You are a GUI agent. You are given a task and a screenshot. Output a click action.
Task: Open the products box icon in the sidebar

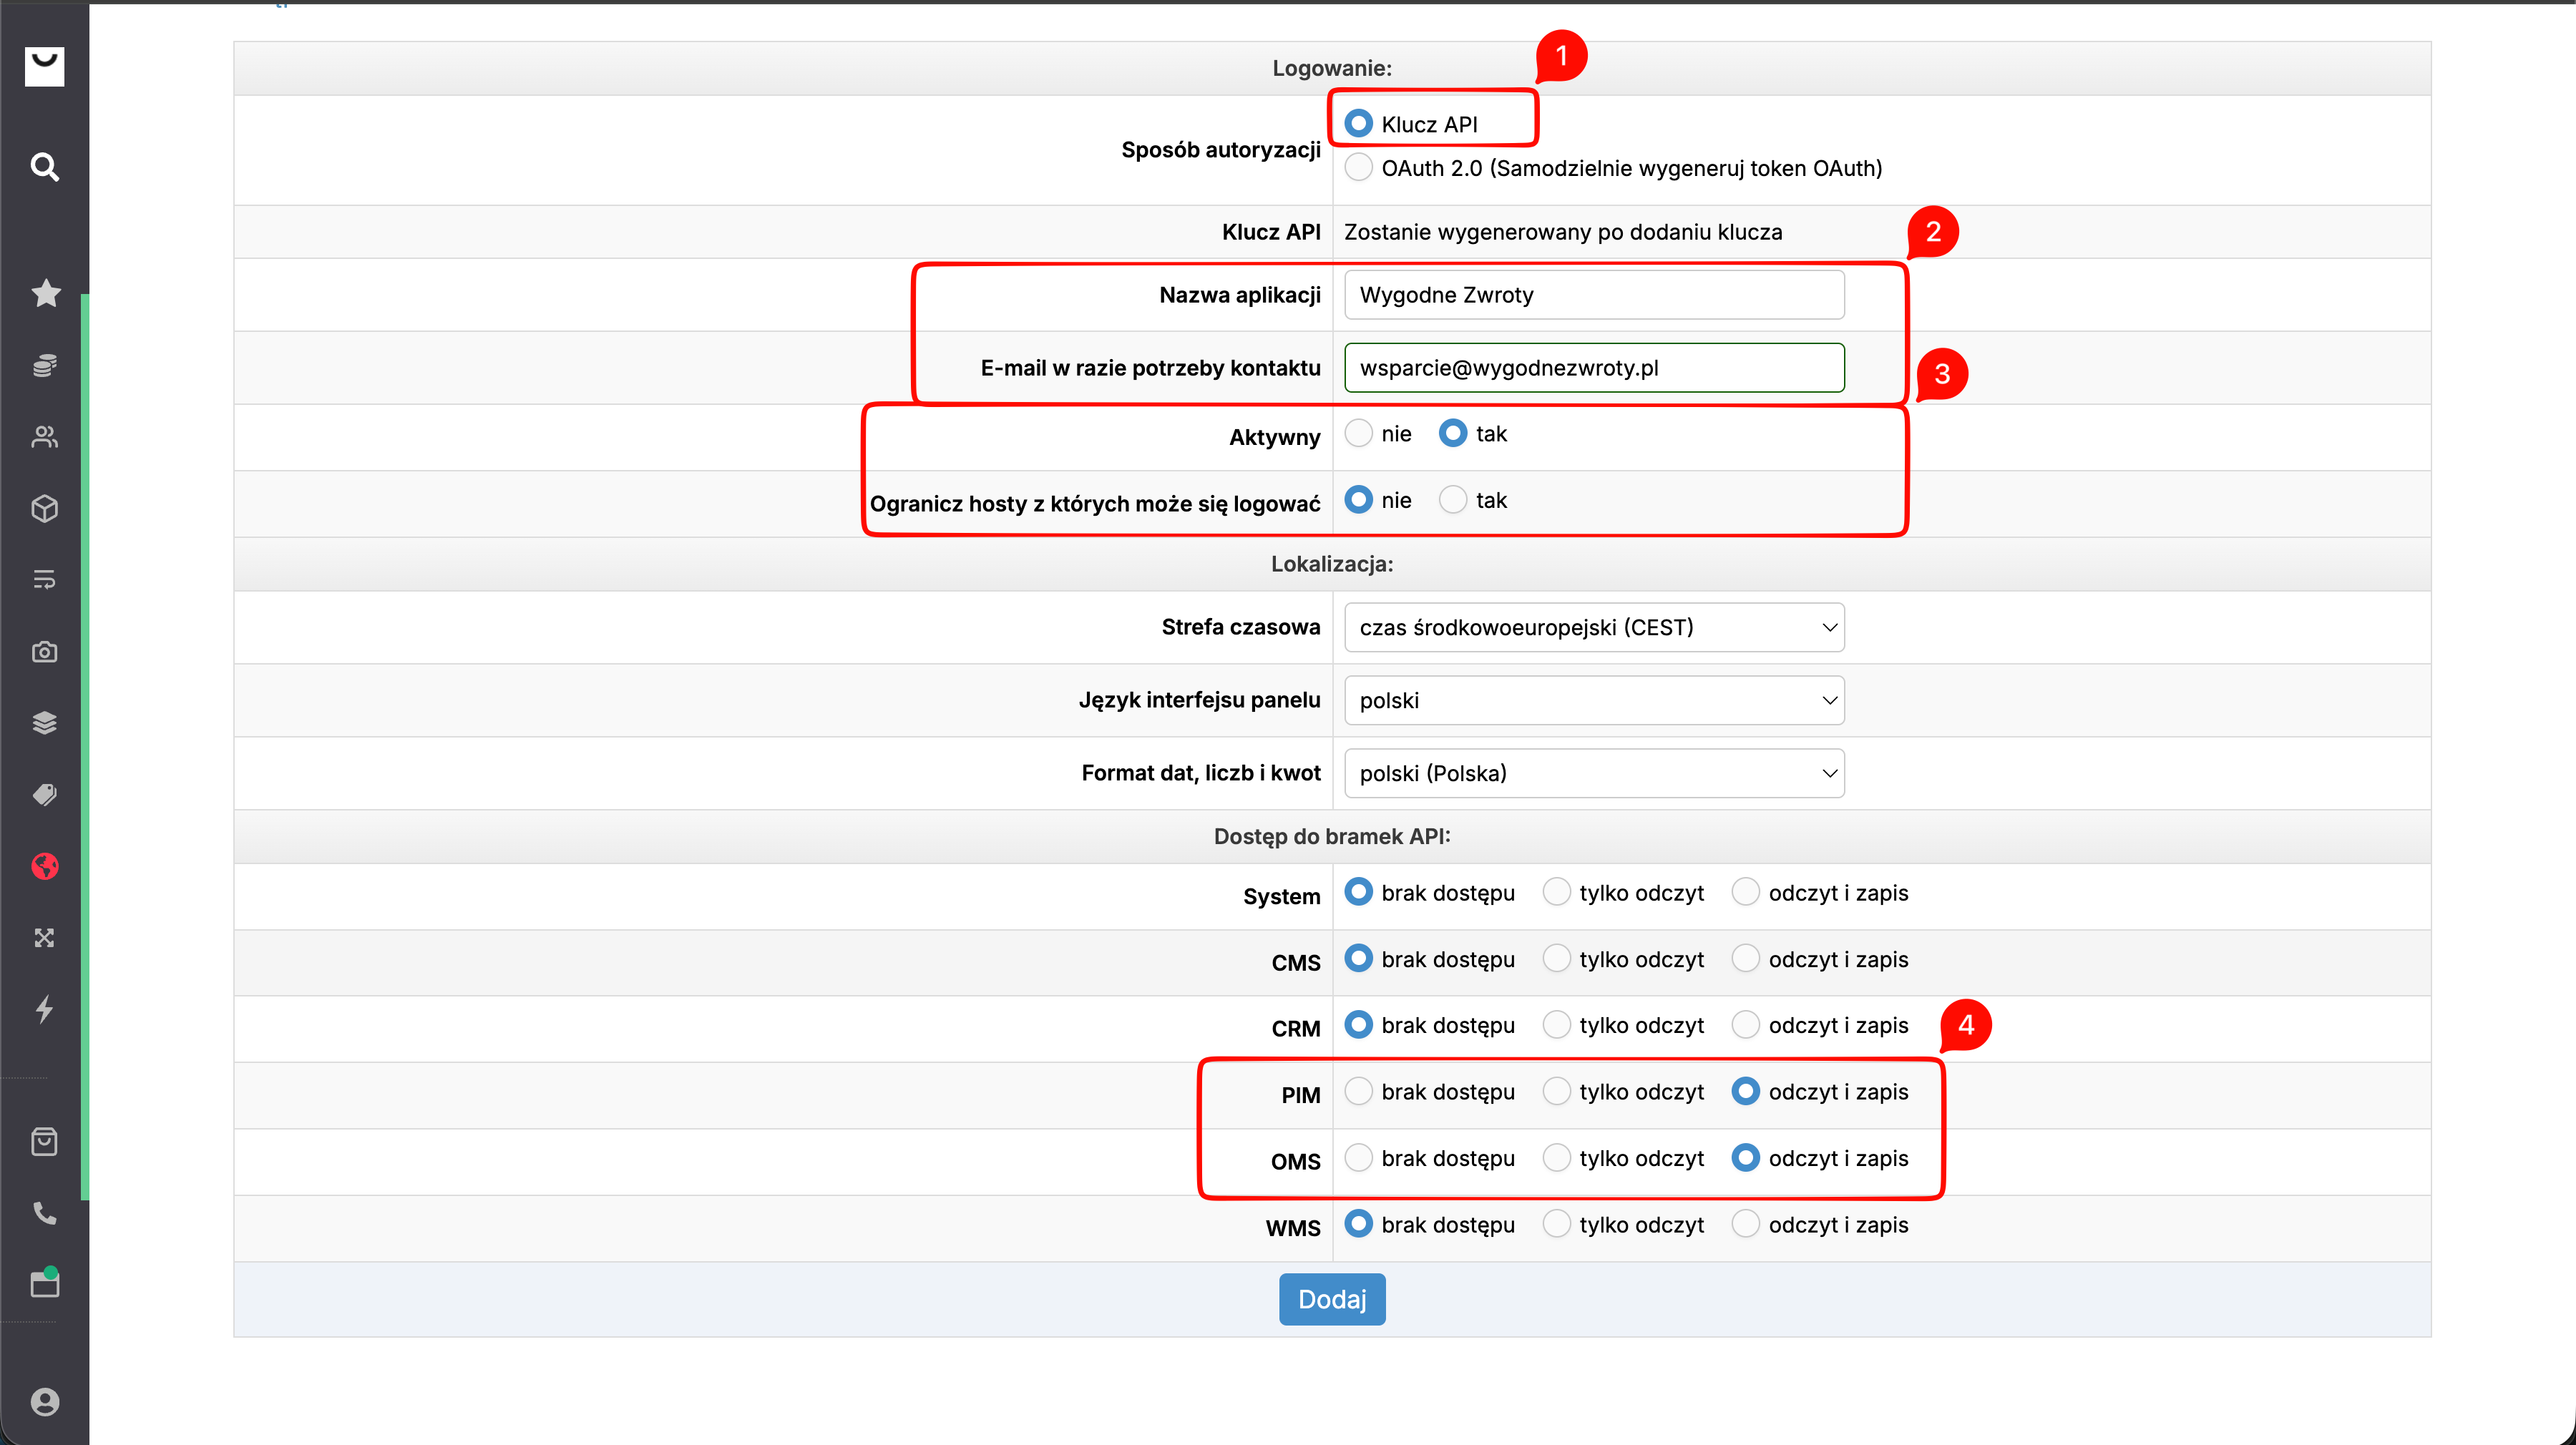pyautogui.click(x=44, y=508)
